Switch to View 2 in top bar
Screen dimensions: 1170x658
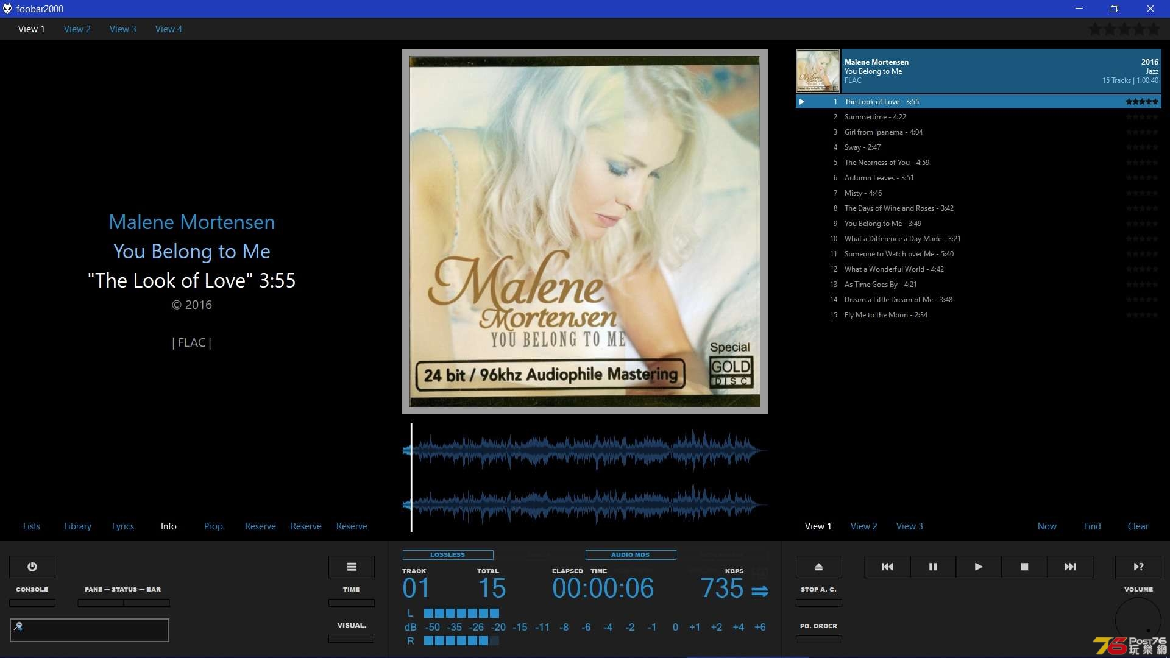pyautogui.click(x=77, y=29)
